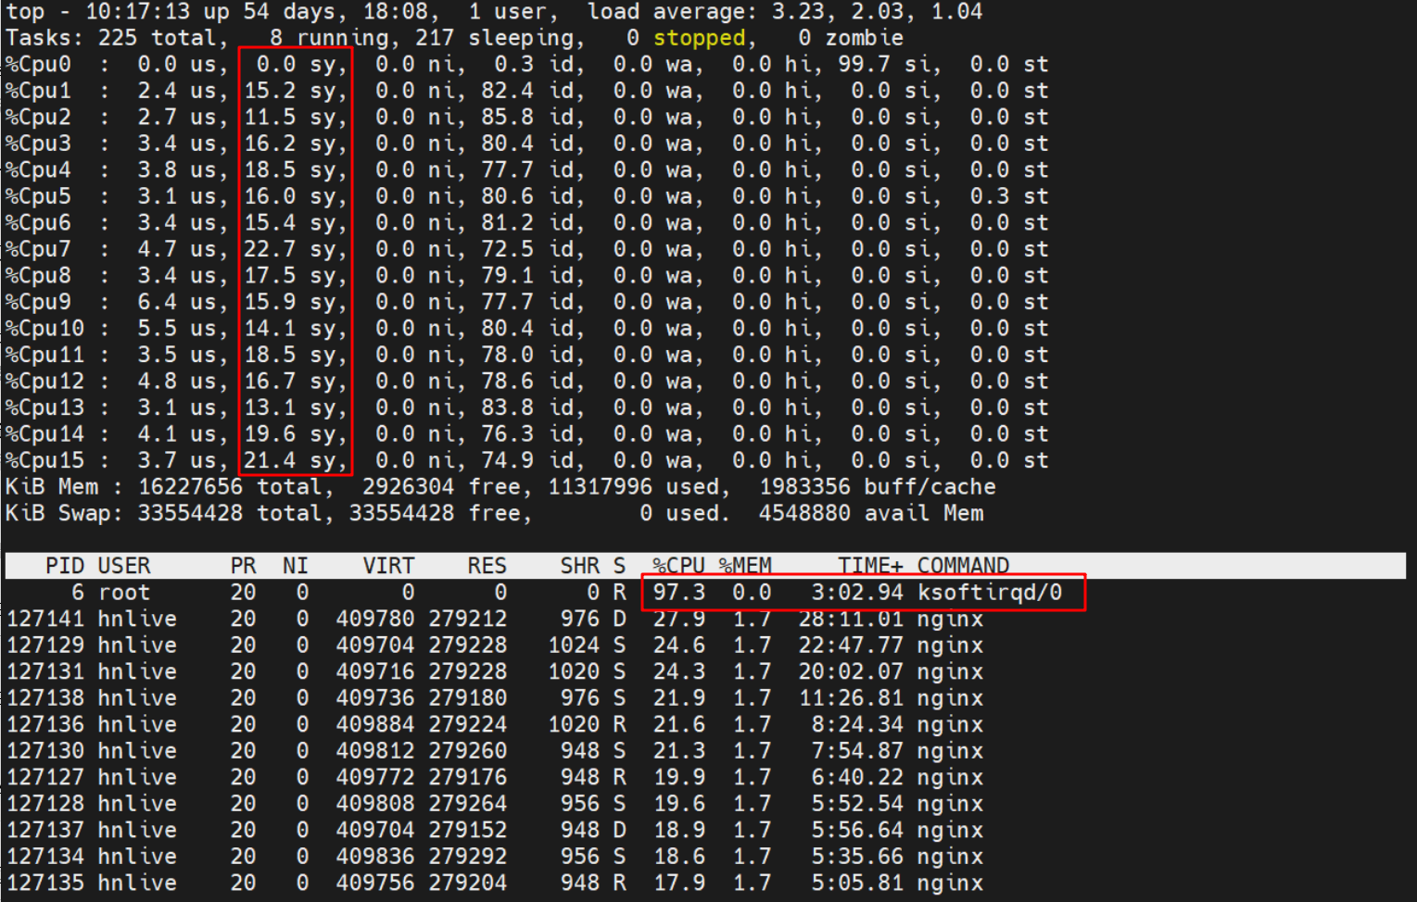Select Cpu13 idle value 83.8

click(x=507, y=407)
